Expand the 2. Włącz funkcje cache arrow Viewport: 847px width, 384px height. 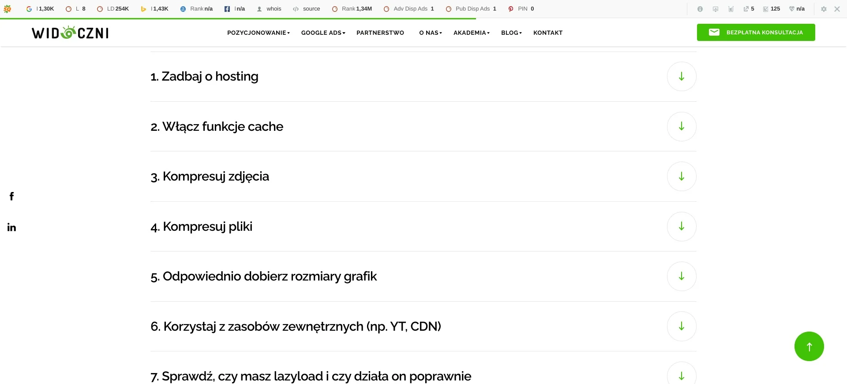(682, 127)
